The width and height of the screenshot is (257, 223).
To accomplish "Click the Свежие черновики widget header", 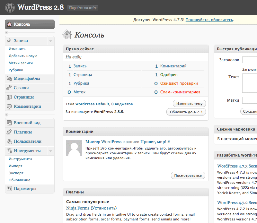I will (235, 129).
